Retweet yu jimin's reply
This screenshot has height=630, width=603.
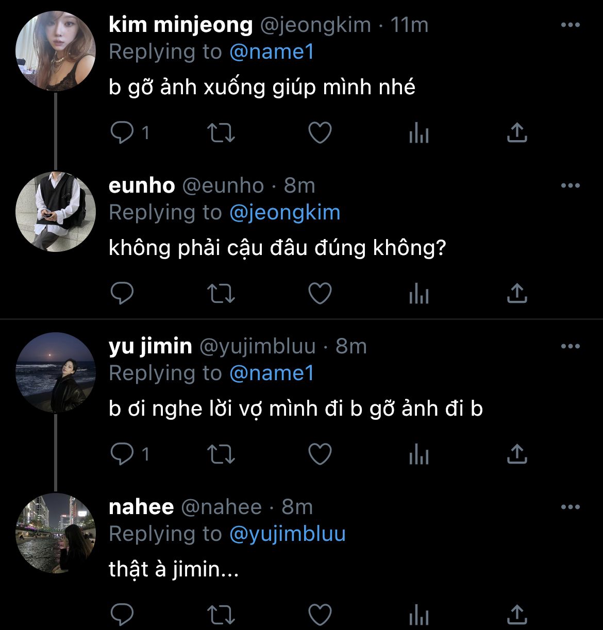[221, 454]
